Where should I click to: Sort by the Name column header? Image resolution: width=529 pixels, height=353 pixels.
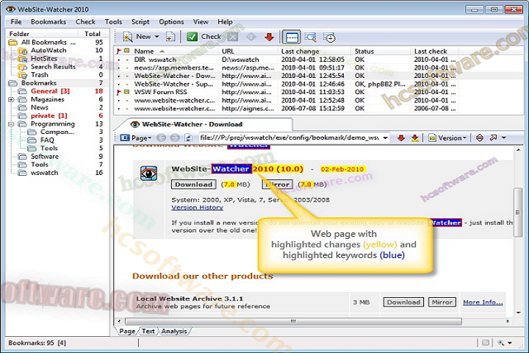(144, 51)
